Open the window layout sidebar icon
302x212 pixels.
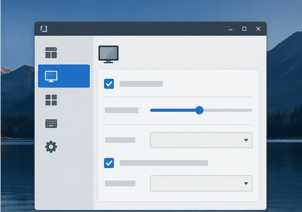point(51,52)
